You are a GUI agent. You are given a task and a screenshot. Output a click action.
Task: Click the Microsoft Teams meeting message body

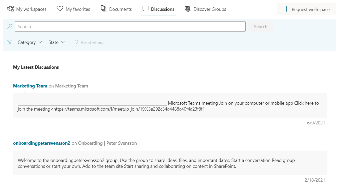tap(170, 106)
